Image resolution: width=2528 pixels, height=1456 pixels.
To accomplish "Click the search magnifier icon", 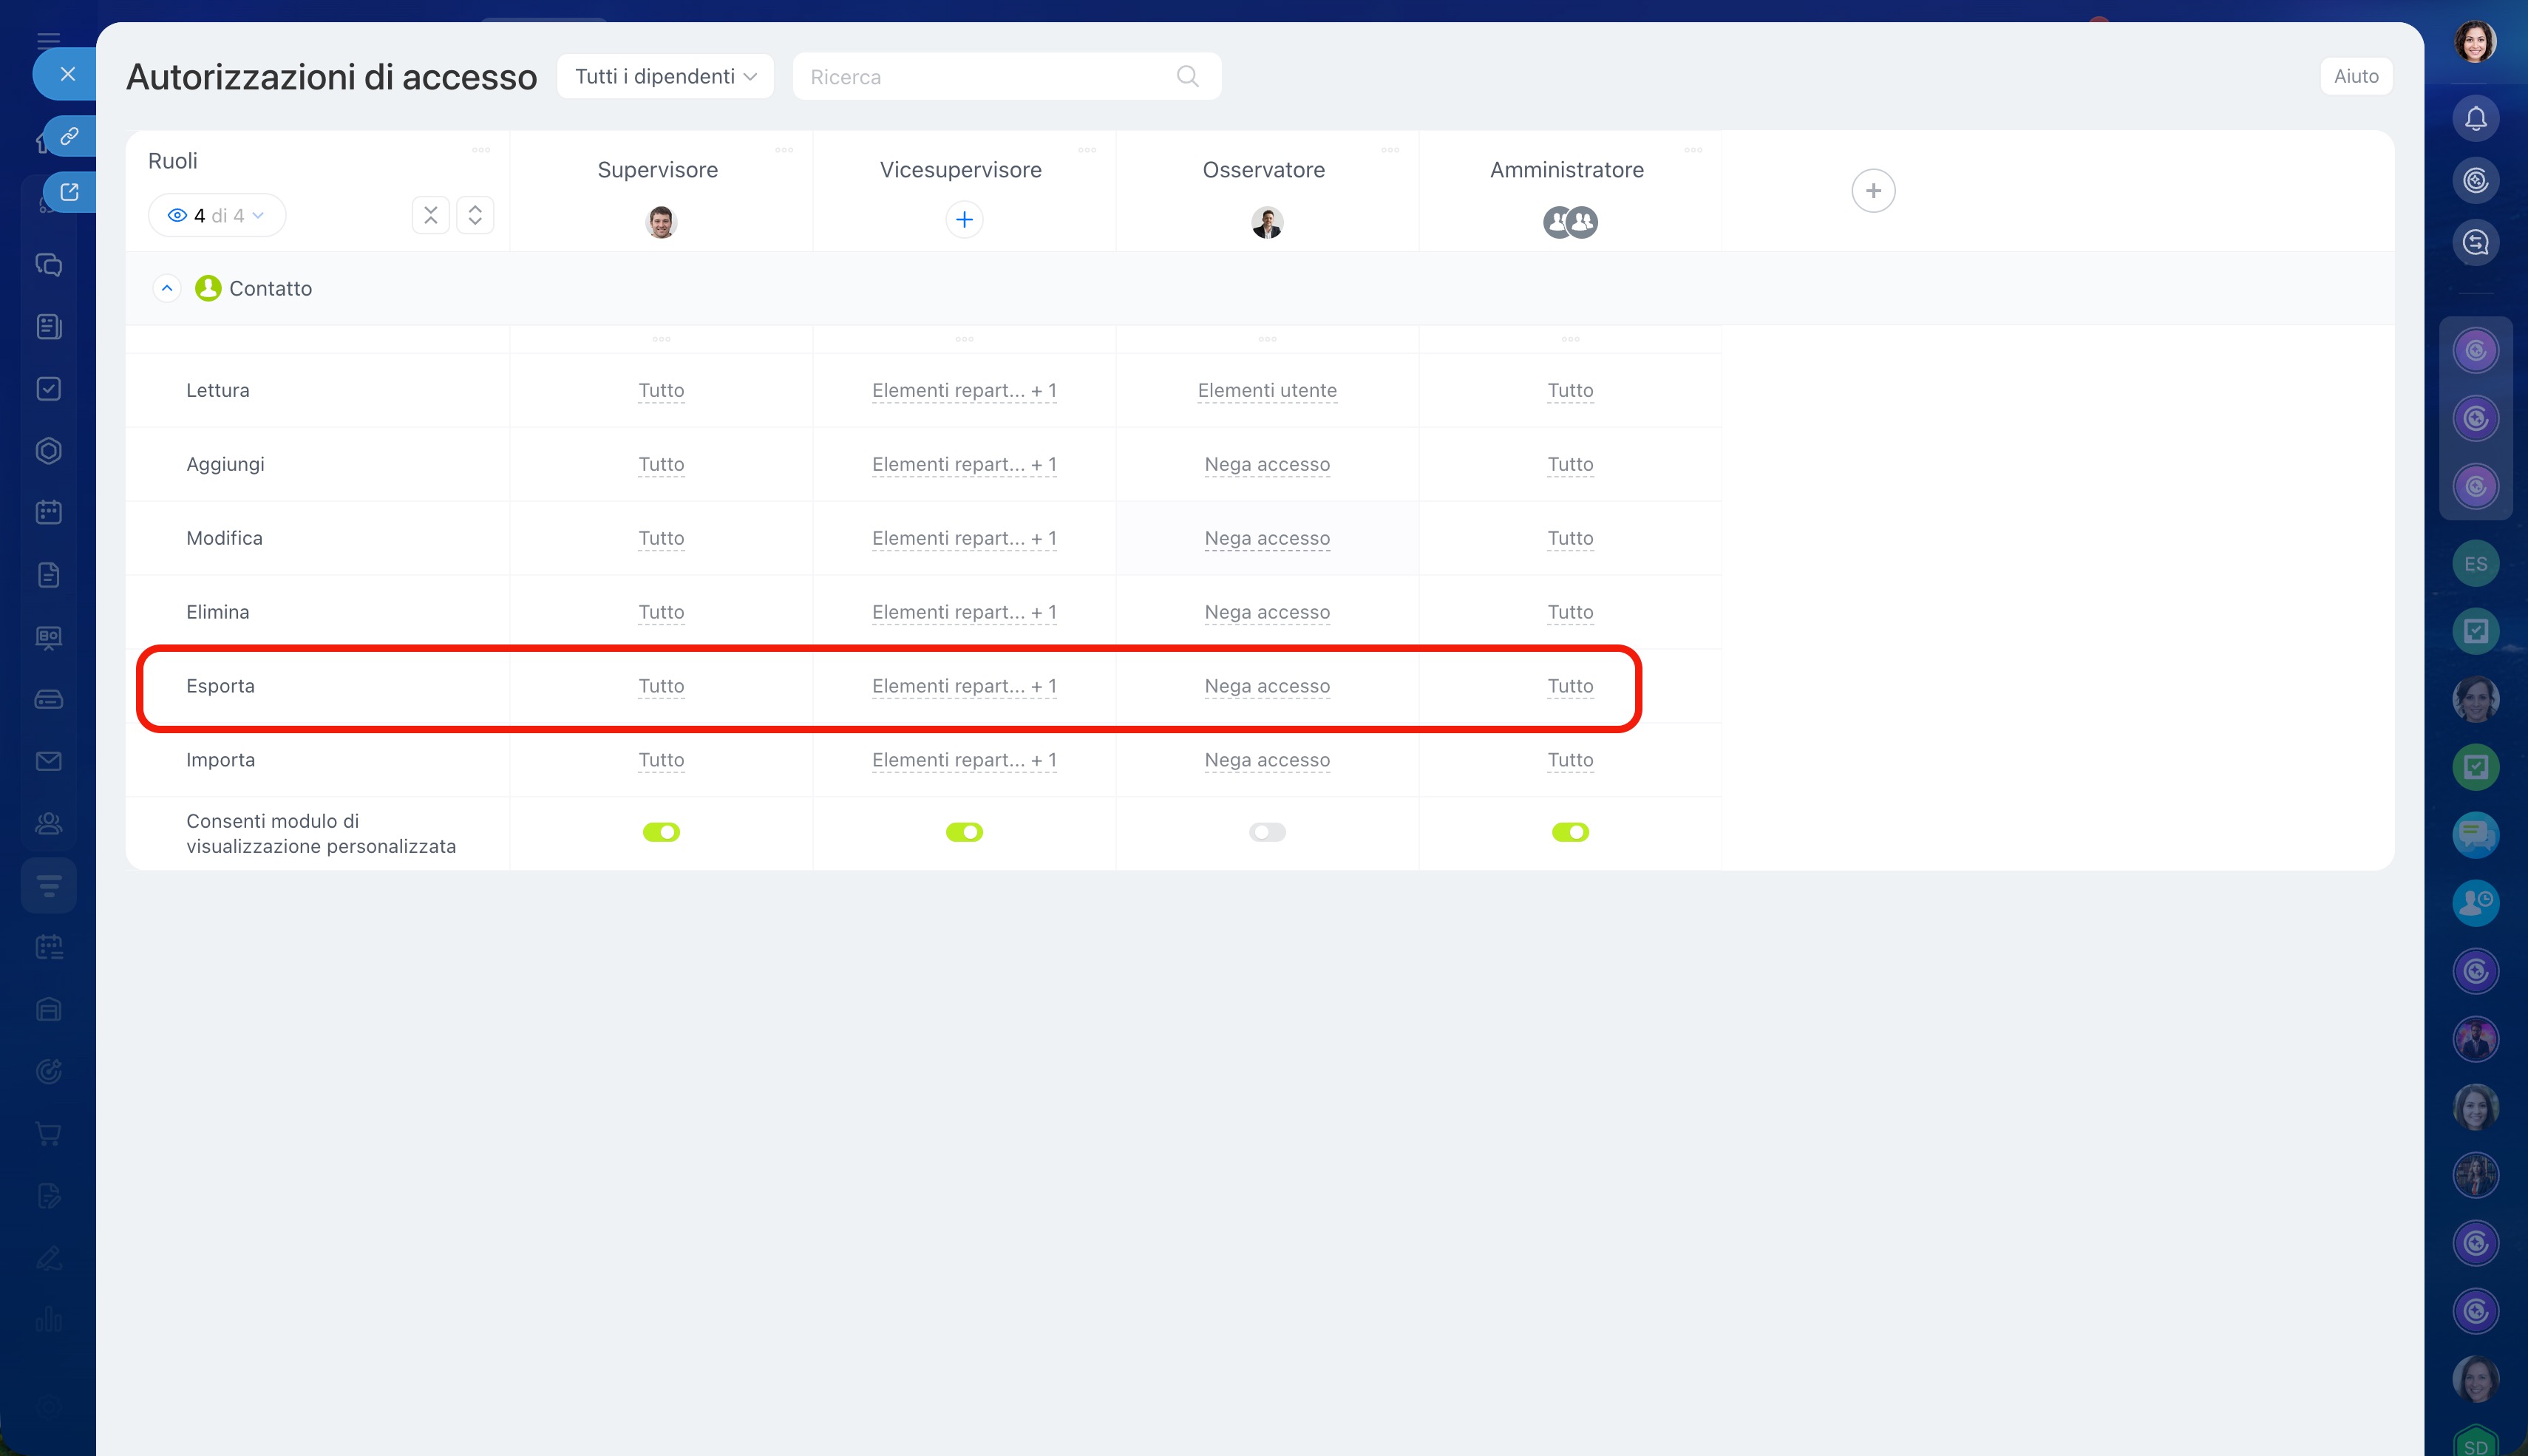I will (1187, 76).
